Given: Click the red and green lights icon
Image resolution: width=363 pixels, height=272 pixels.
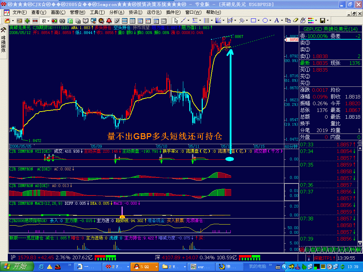Looking at the screenshot, I should pyautogui.click(x=54, y=21).
